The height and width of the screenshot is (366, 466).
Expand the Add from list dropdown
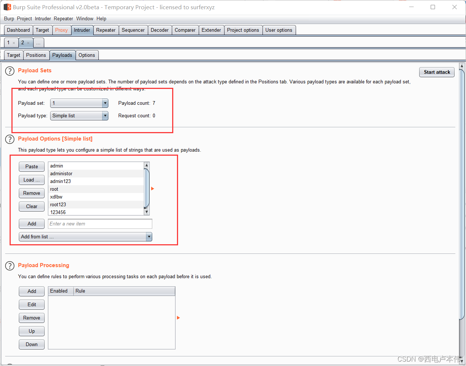tap(86, 237)
